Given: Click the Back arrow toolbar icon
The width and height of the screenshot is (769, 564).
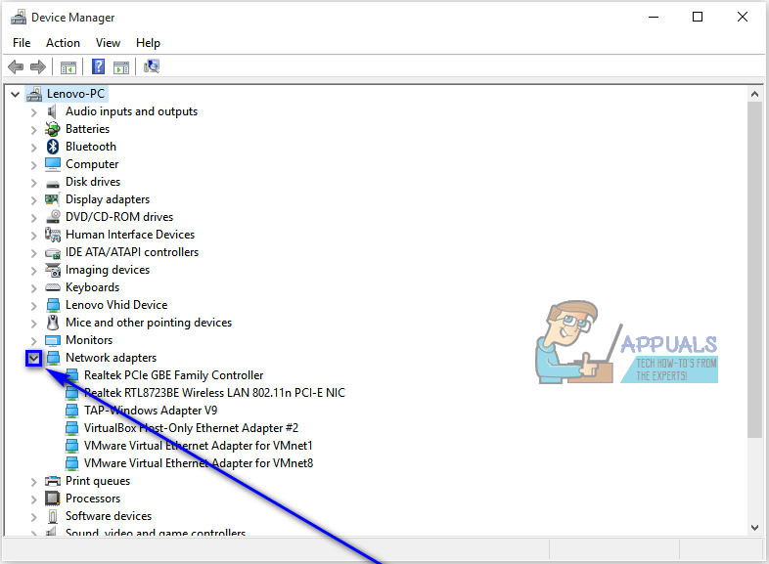Looking at the screenshot, I should tap(16, 66).
